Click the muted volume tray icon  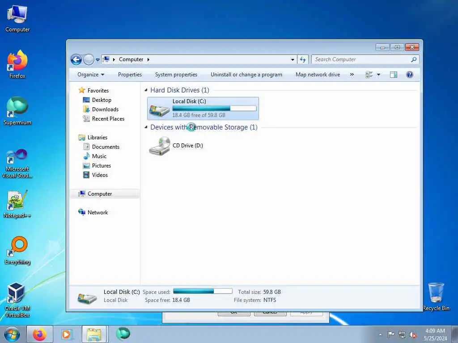click(x=413, y=335)
